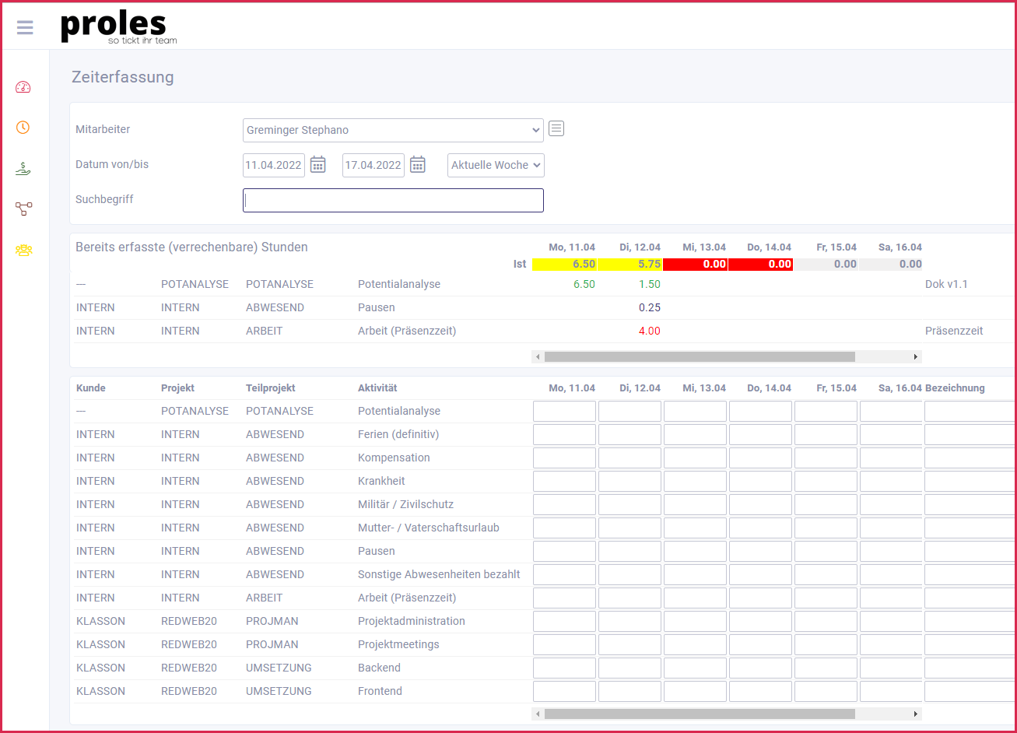Click Krankheit activity label
The image size is (1017, 733).
381,481
